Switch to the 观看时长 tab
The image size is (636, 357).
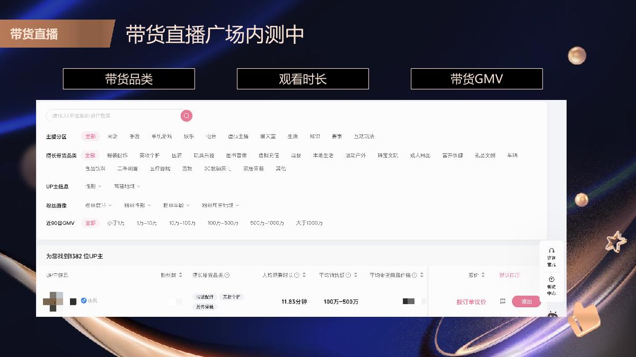[302, 79]
